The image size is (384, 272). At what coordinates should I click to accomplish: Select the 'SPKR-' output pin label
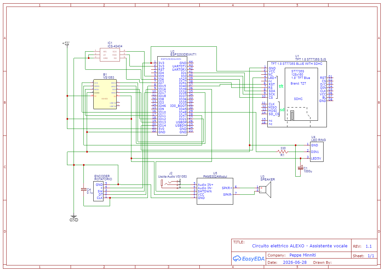click(228, 194)
